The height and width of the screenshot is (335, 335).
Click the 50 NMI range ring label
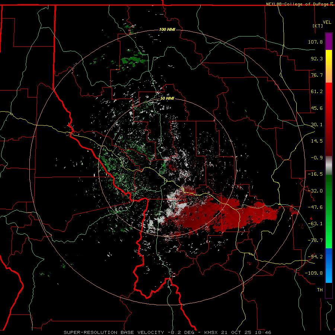(167, 99)
